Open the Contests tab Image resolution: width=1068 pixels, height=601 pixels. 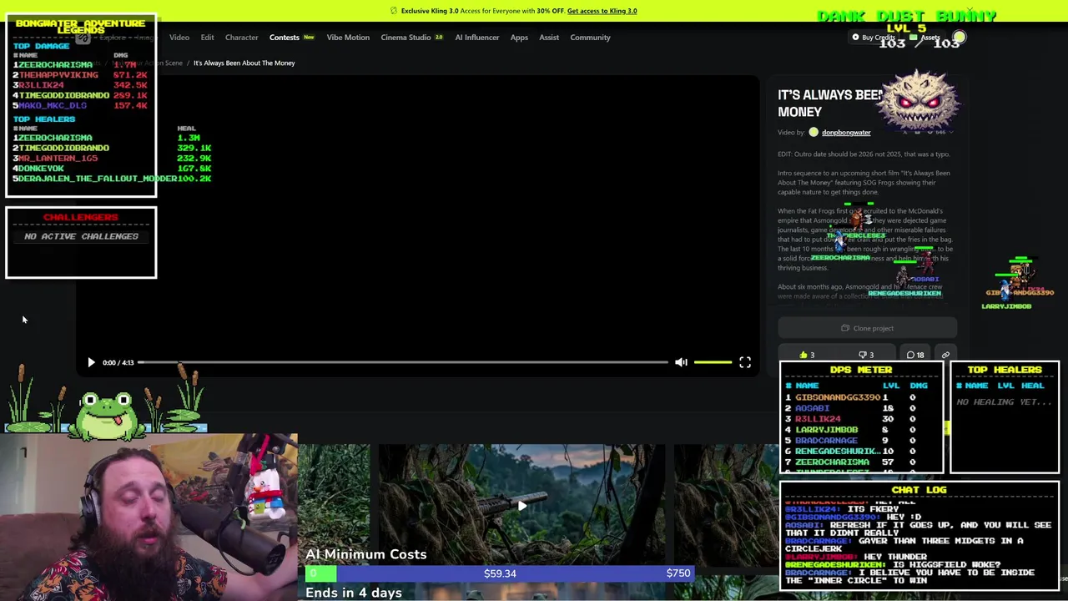(x=284, y=37)
